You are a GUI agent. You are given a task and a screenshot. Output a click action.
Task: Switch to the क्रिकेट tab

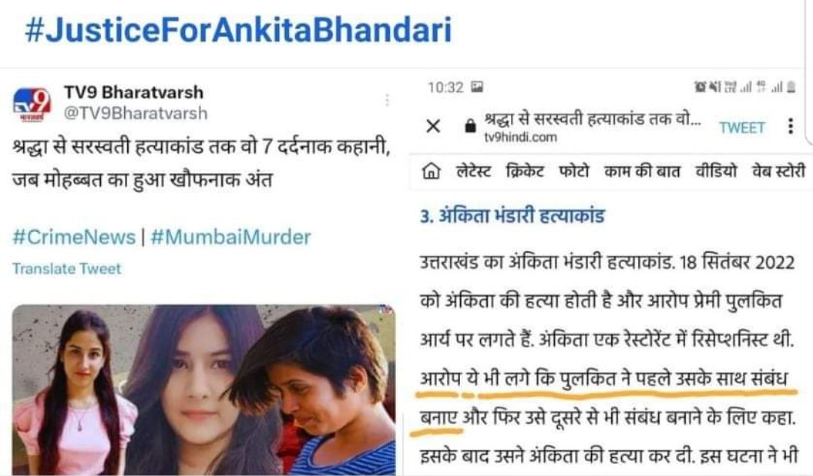tap(525, 171)
